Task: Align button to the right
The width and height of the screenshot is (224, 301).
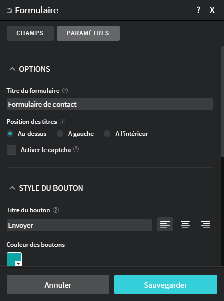Action: (205, 224)
